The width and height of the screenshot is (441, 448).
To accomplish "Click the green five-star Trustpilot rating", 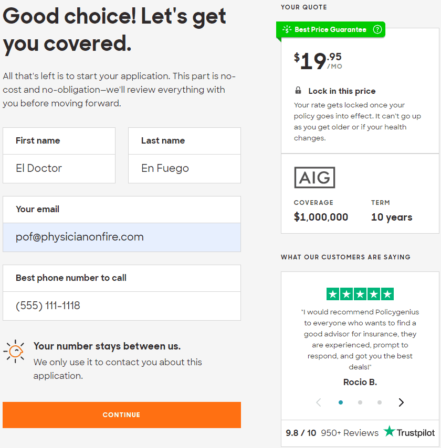I will point(360,294).
